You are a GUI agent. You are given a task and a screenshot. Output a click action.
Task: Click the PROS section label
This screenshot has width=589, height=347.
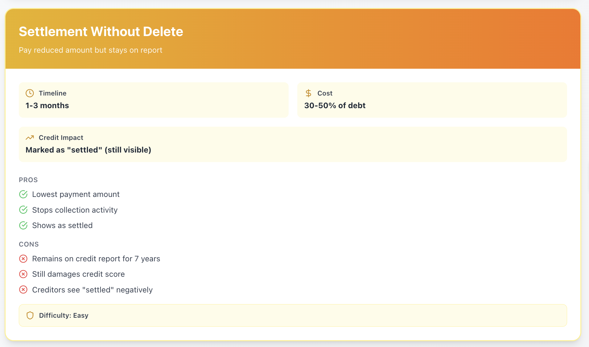28,180
